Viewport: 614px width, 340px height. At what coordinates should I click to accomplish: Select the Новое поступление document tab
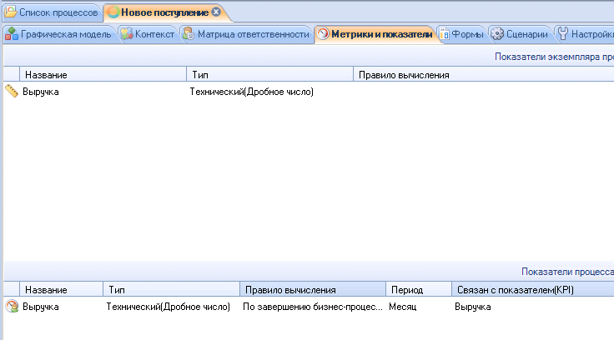pos(164,12)
